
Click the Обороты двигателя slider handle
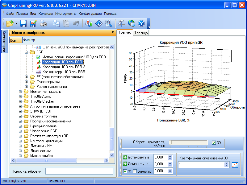pyautogui.click(x=170, y=143)
